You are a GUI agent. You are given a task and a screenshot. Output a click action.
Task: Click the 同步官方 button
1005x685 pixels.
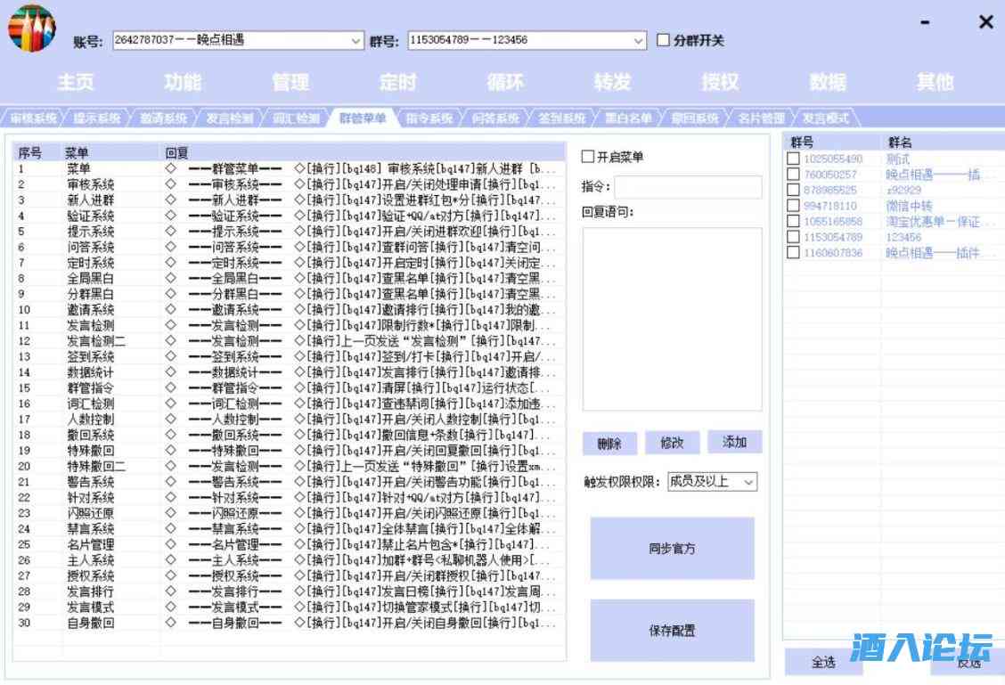point(672,549)
